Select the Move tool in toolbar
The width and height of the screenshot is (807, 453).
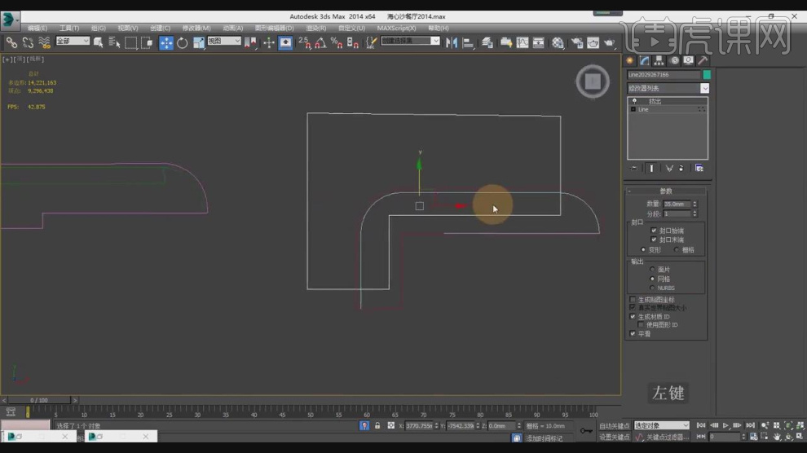165,42
